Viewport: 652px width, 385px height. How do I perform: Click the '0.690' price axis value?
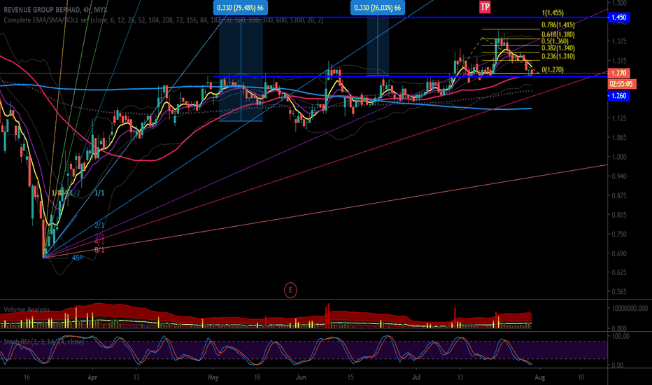coord(619,253)
